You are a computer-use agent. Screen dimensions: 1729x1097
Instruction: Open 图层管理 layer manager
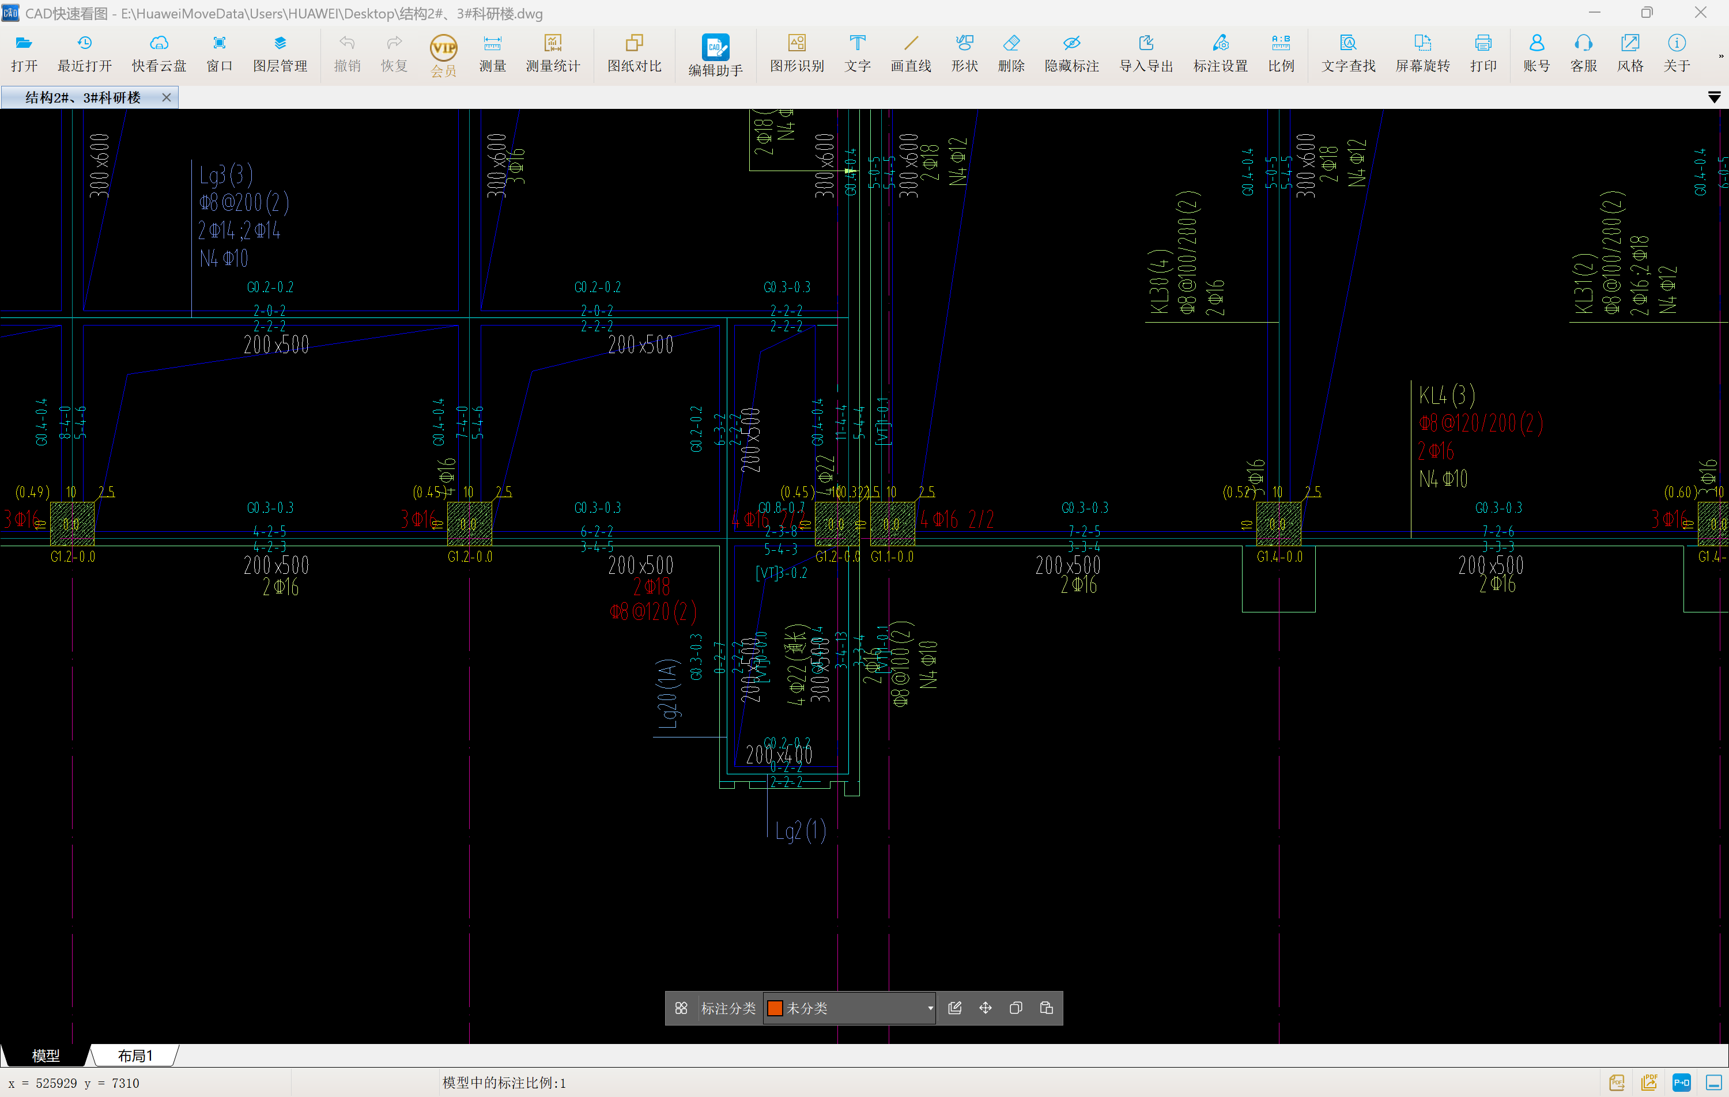point(280,52)
